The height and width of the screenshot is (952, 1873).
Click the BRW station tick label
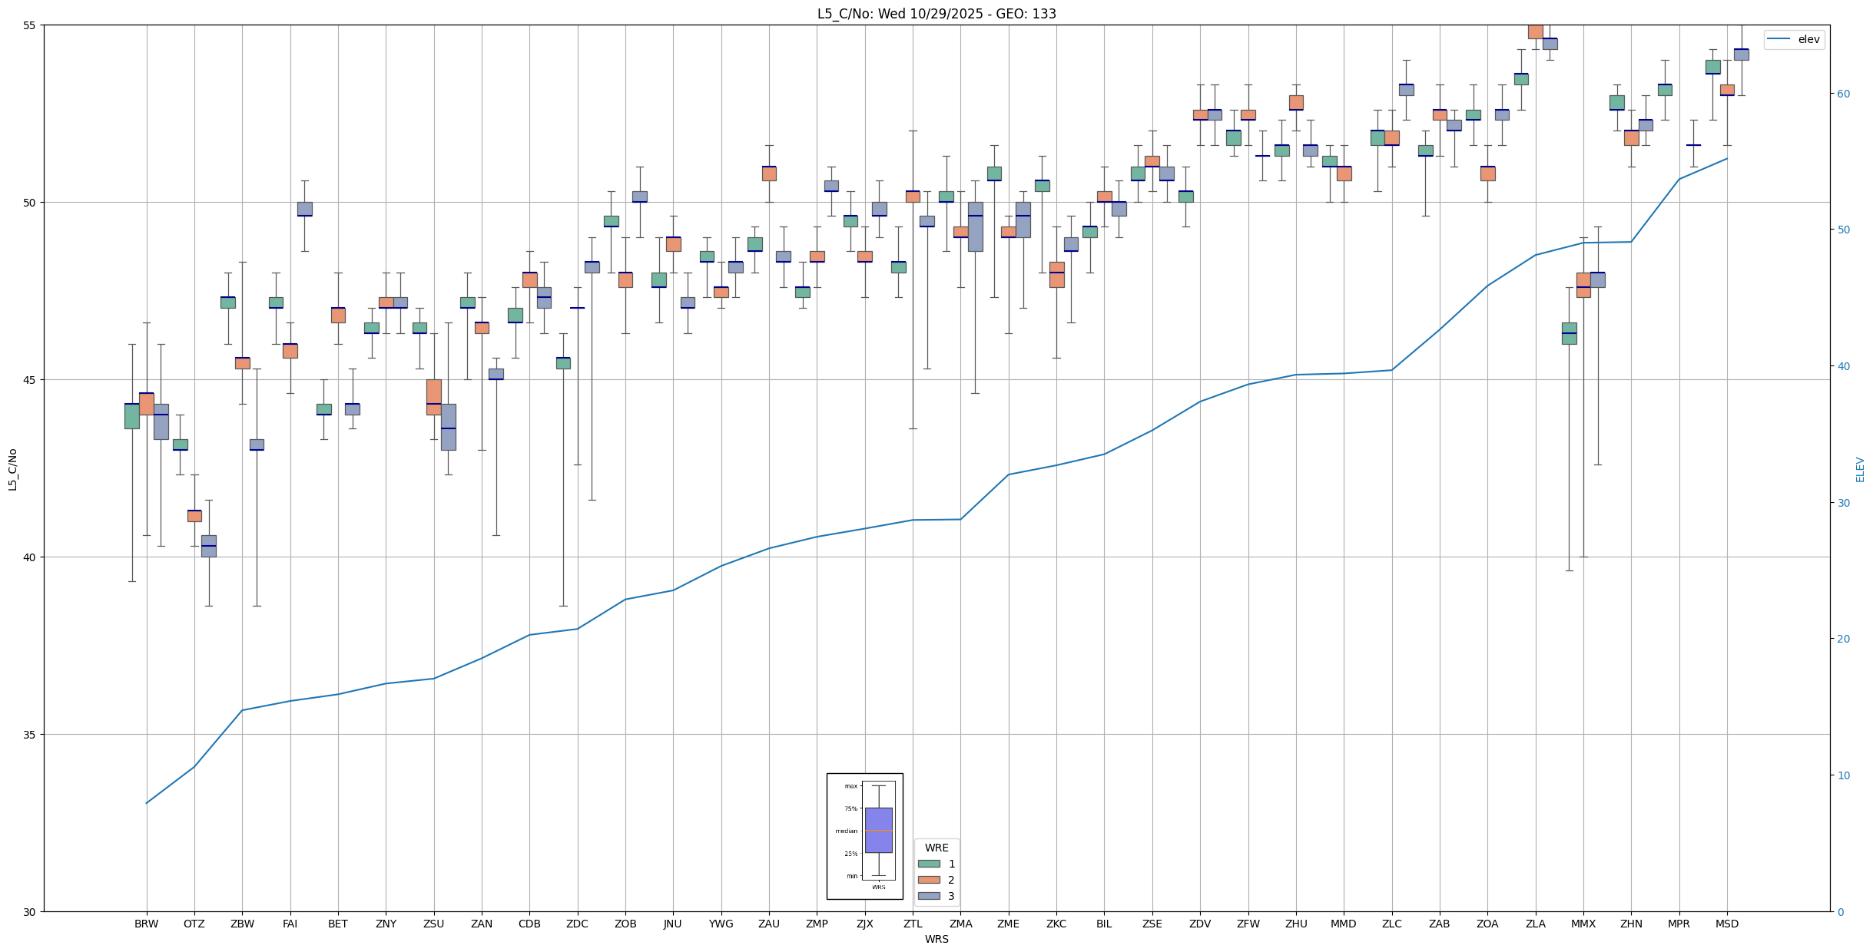point(146,924)
